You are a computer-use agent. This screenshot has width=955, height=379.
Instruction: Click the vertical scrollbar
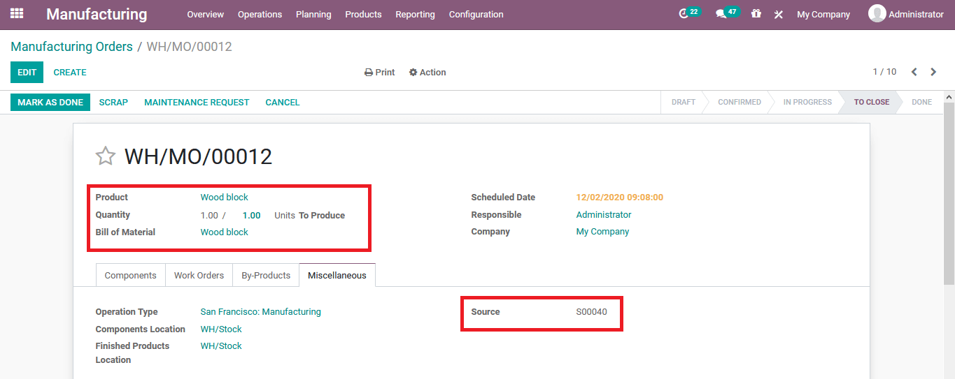click(x=949, y=195)
